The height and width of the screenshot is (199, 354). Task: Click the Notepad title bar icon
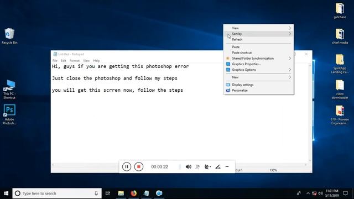coord(55,54)
